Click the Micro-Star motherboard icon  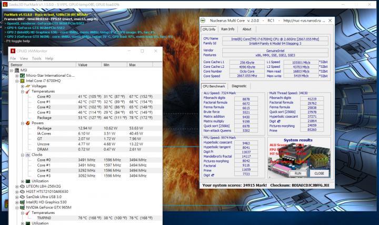point(22,76)
